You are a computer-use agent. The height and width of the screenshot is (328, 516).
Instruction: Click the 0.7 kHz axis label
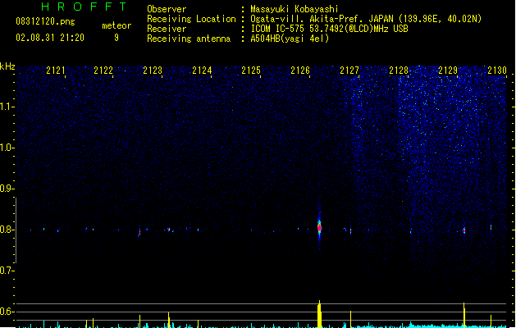tap(7, 271)
